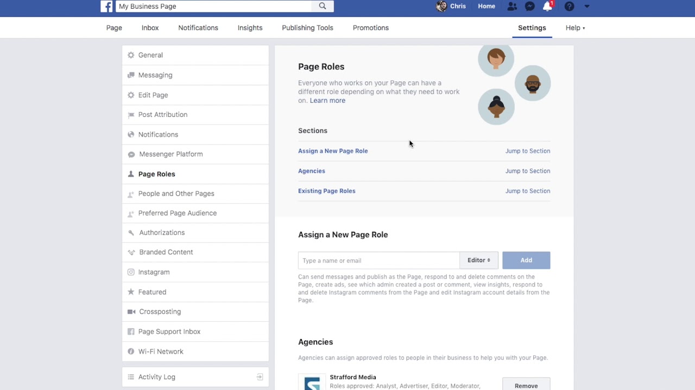Open the Publishing Tools tab
Viewport: 695px width, 390px height.
point(307,28)
